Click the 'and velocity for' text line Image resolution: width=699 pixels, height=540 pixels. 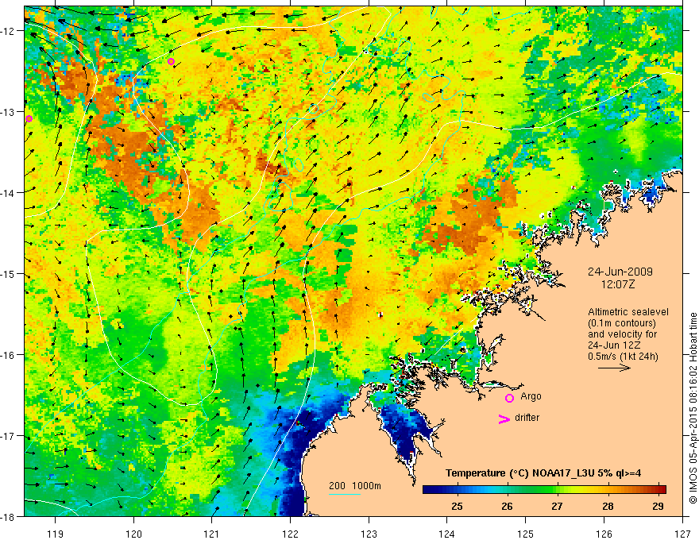(x=622, y=334)
